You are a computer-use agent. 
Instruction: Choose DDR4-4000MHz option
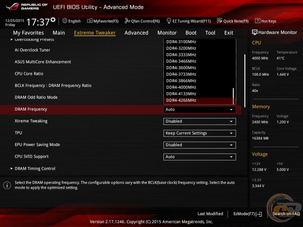(181, 87)
